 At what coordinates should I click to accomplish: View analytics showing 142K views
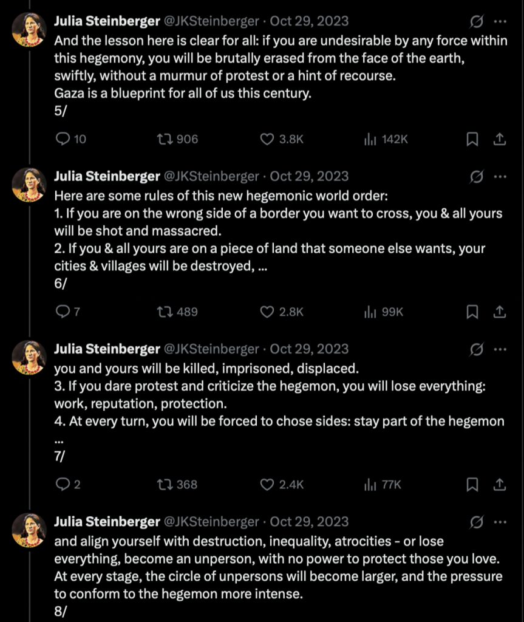tap(369, 139)
